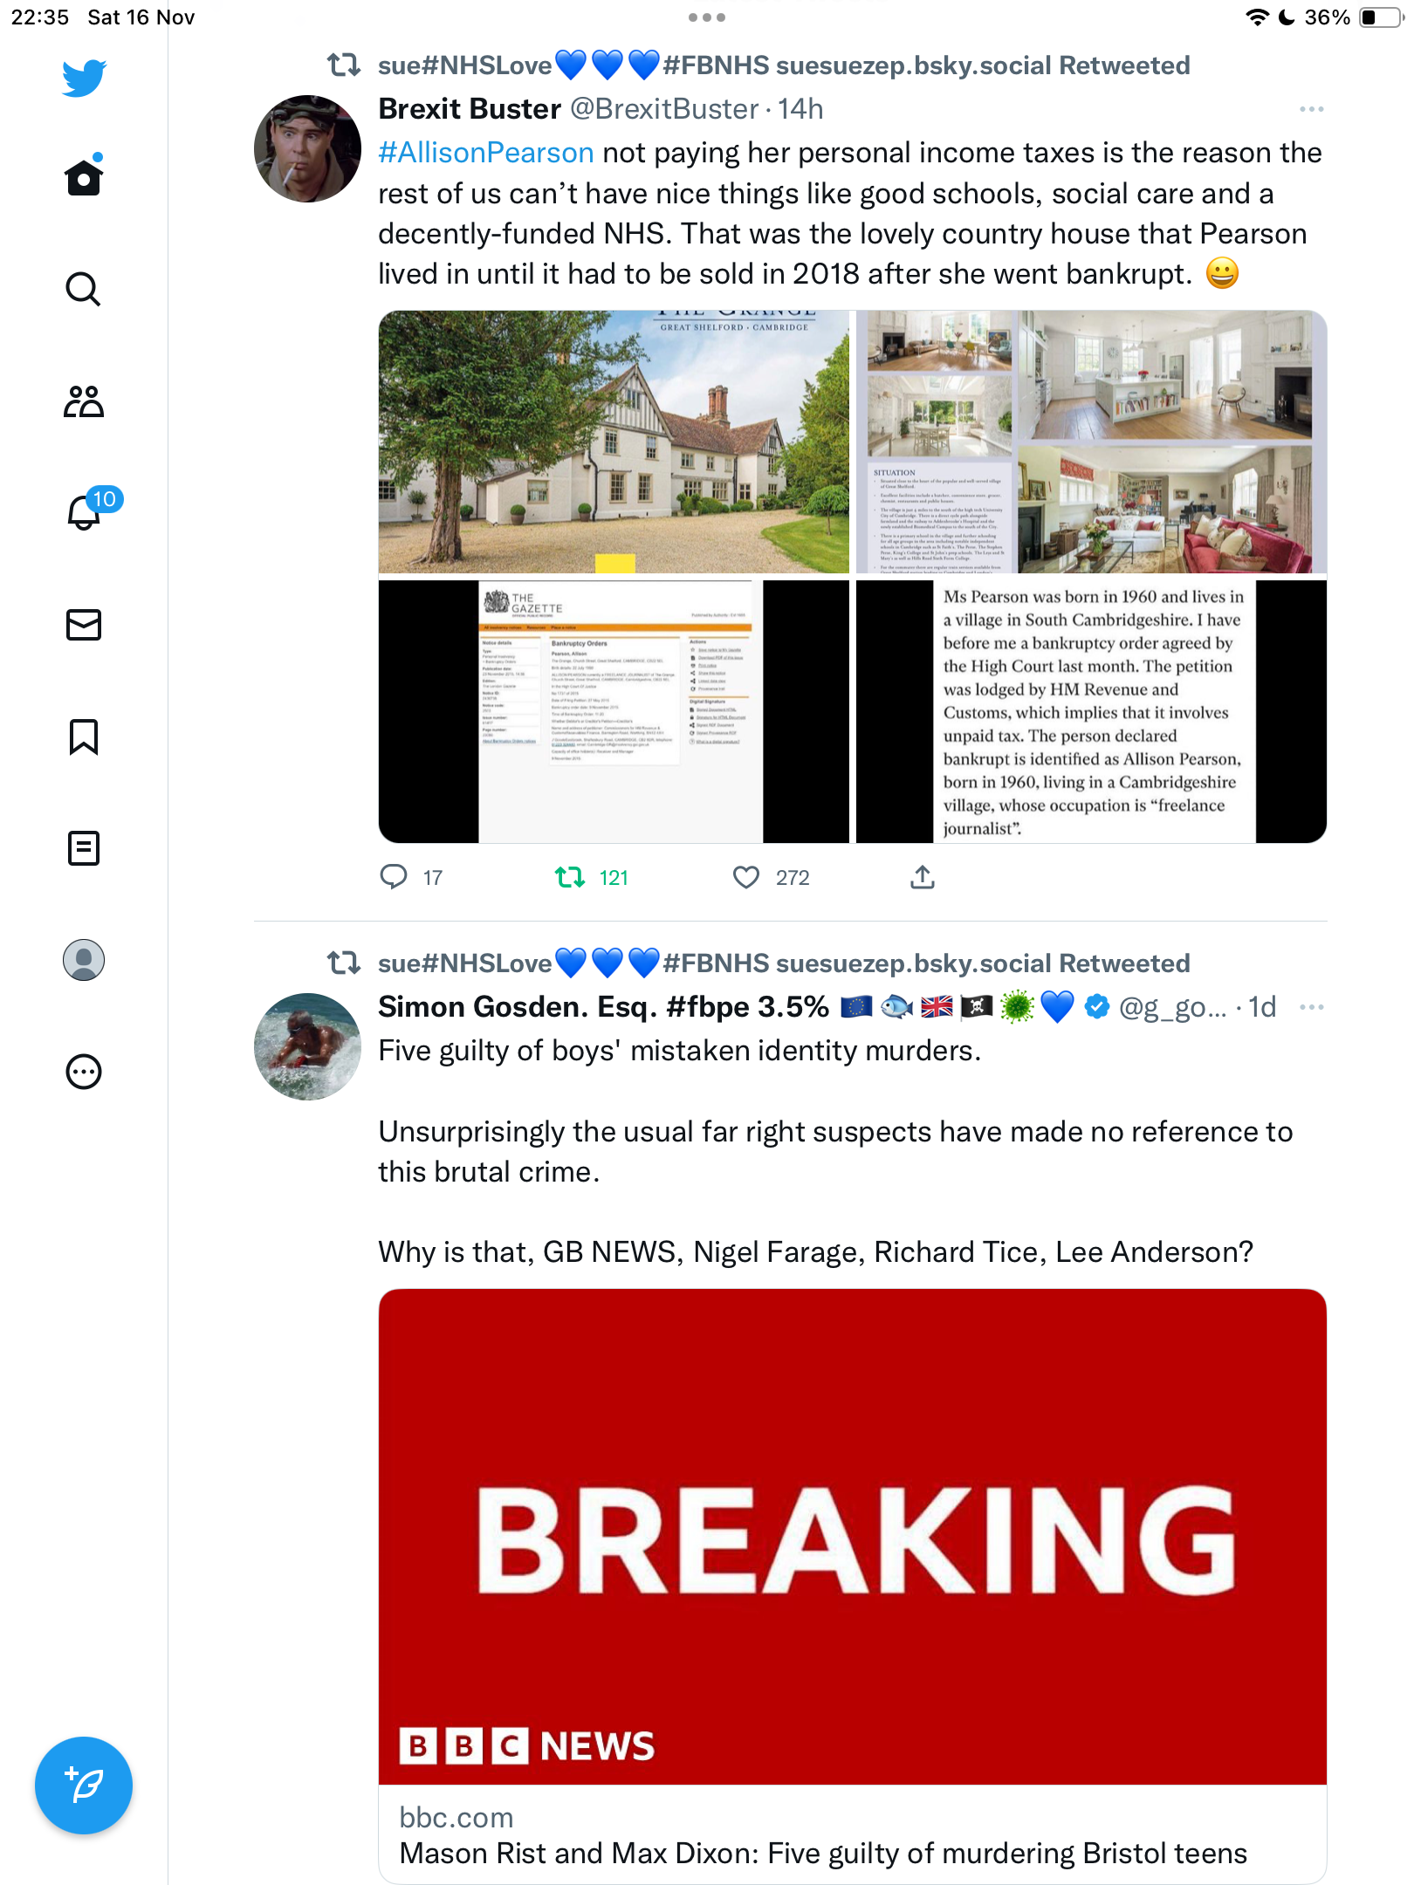Reply to Brexit Buster's tweet
Screen dimensions: 1414x1885
tap(411, 877)
